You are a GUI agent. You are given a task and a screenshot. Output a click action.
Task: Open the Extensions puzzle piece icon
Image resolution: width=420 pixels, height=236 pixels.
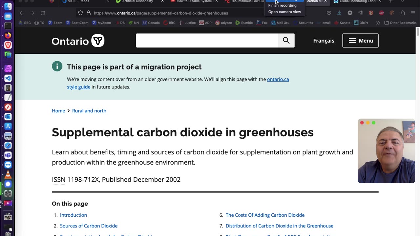point(402,13)
